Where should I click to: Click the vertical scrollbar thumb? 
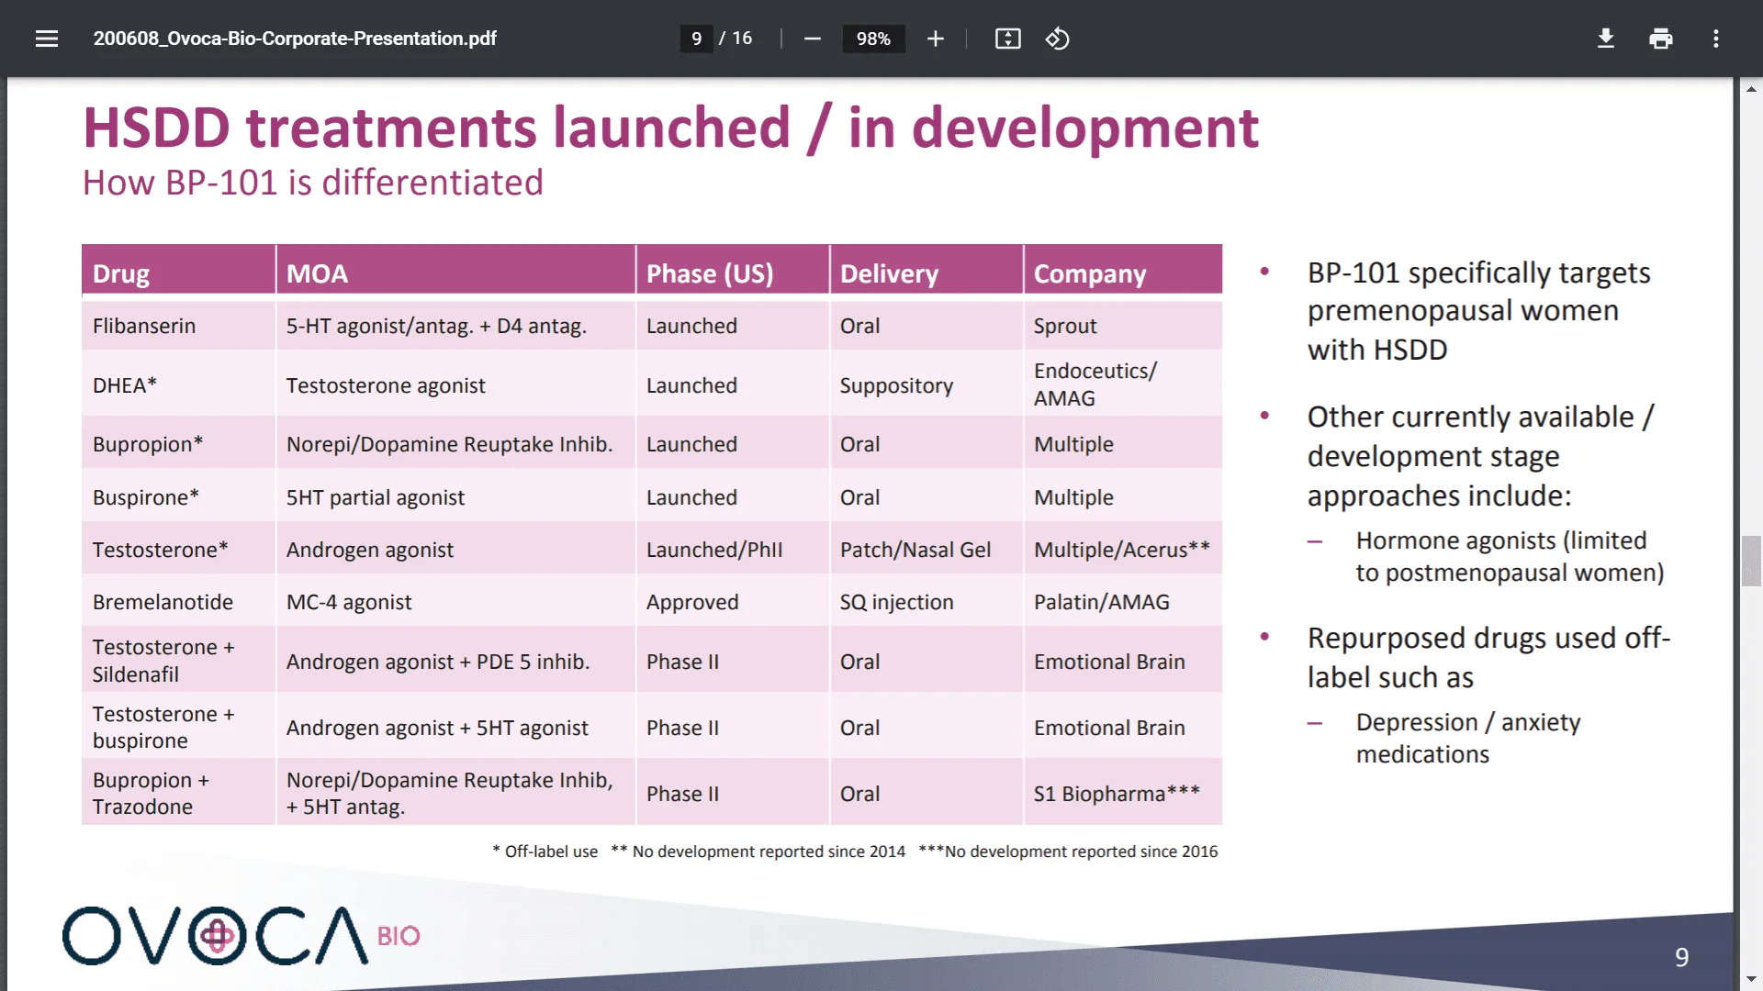[x=1751, y=561]
